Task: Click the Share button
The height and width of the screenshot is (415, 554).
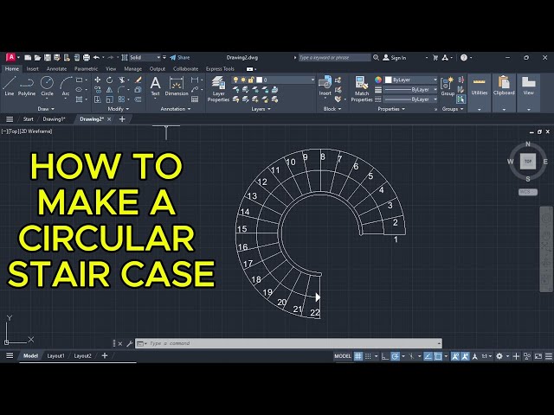Action: (180, 58)
